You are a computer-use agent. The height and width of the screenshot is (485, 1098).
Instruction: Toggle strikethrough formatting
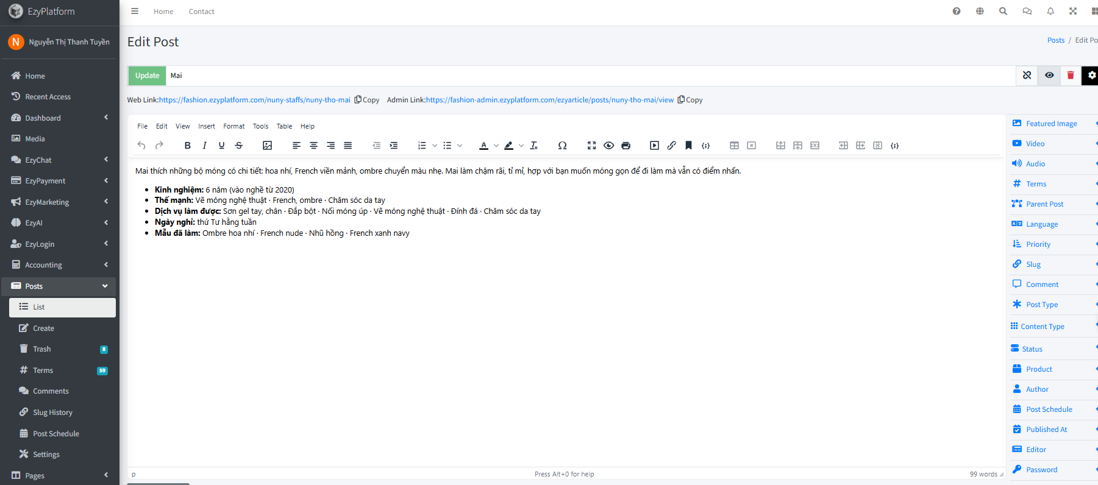(239, 146)
